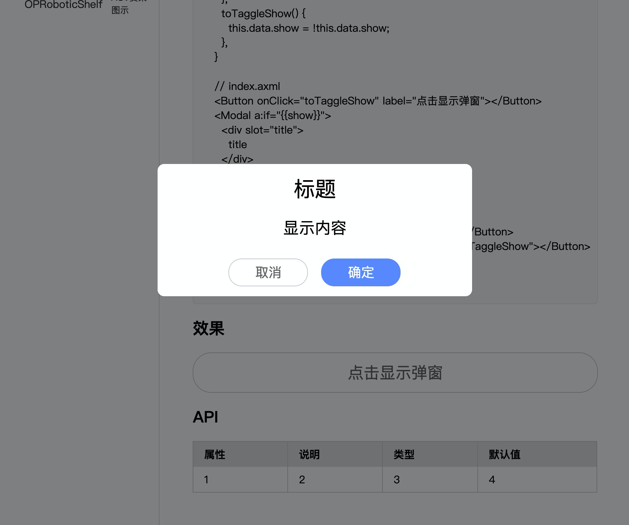This screenshot has width=629, height=525.
Task: Click the API section heading
Action: pyautogui.click(x=205, y=417)
